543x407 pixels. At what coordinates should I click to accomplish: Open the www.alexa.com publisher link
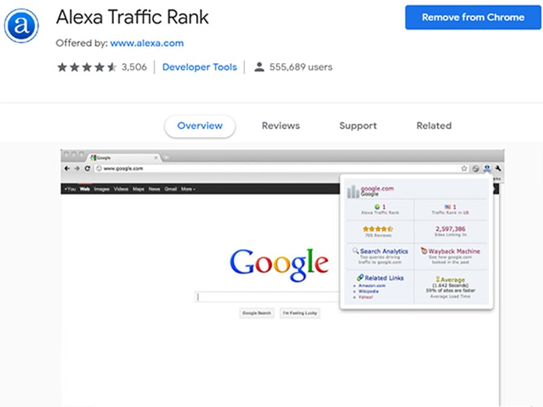pyautogui.click(x=147, y=43)
